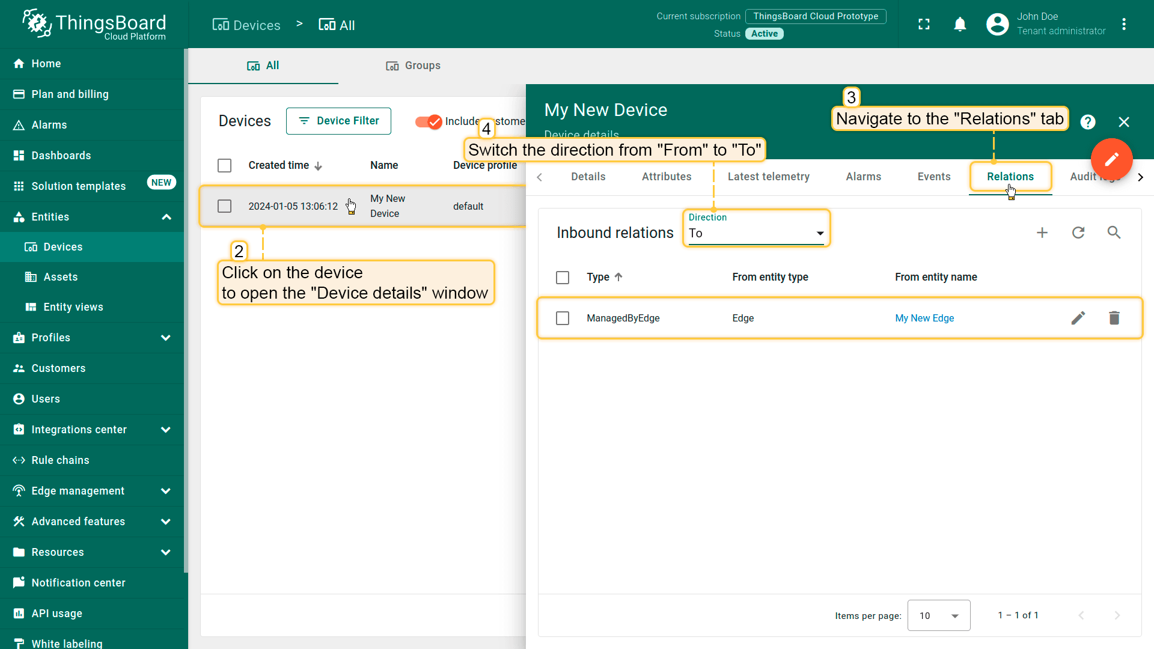Expand the Profiles menu section
The height and width of the screenshot is (649, 1154).
coord(166,338)
